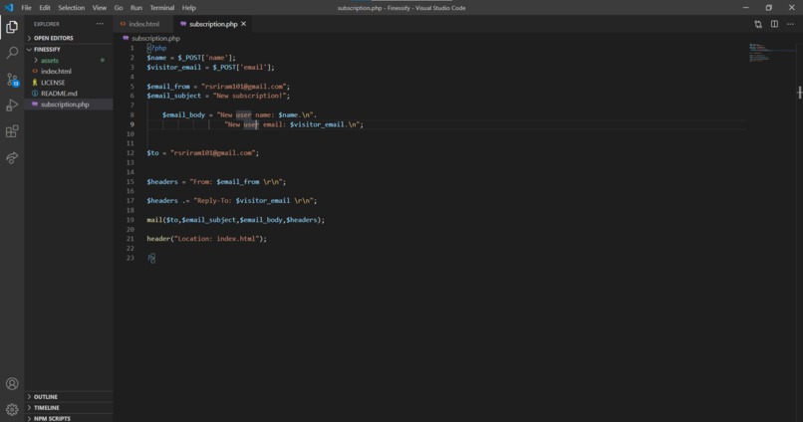Open the View menu
Viewport: 803px width, 422px height.
click(100, 8)
